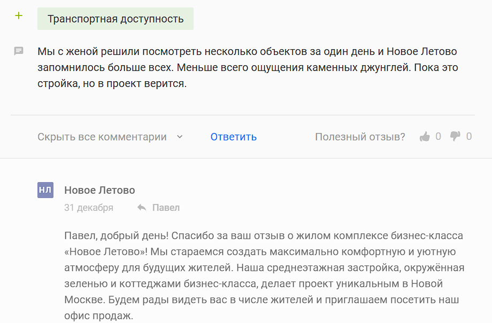Click the Павел reply-to link
Viewport: 492px width, 323px height.
[166, 208]
